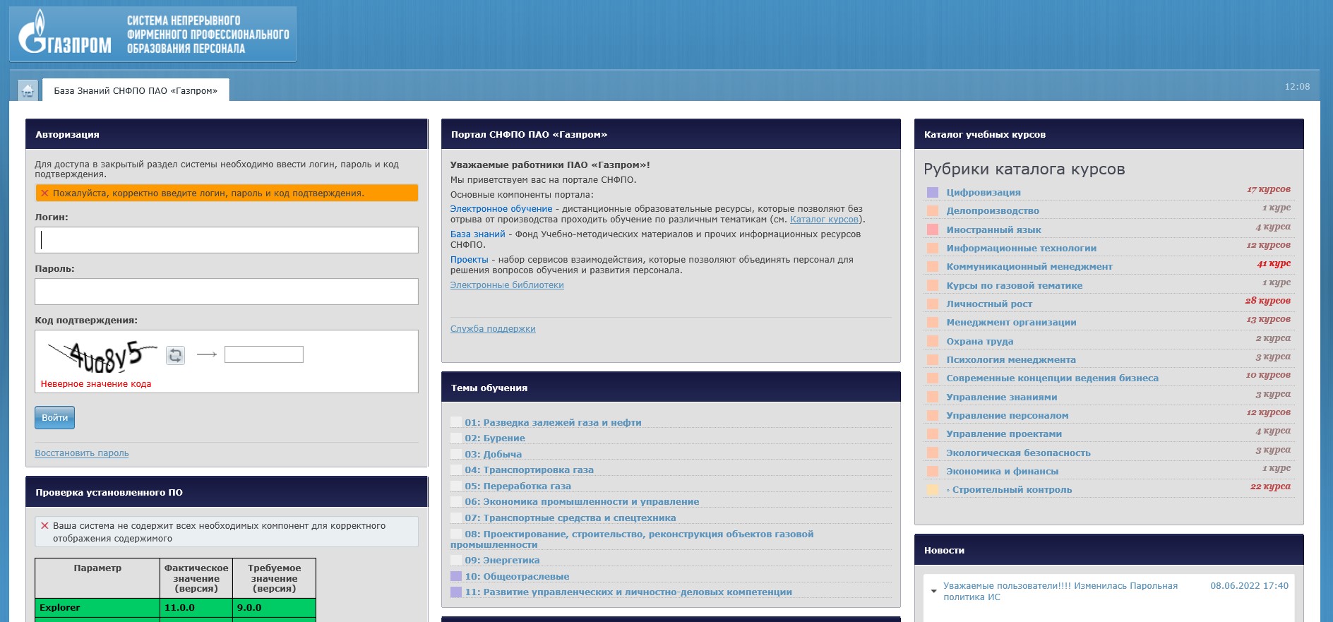
Task: Open Электронные библиотеки link
Action: pyautogui.click(x=507, y=285)
